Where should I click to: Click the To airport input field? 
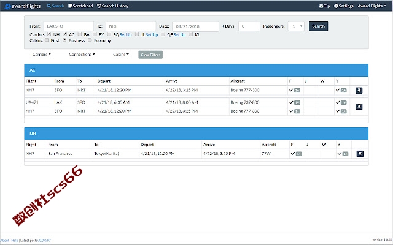[131, 26]
